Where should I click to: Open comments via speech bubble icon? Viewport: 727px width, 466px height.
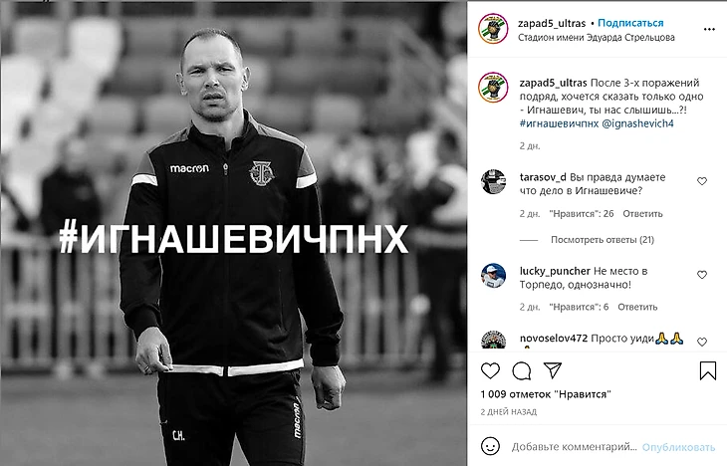[522, 371]
